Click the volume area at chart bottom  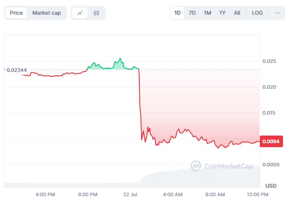point(201,177)
